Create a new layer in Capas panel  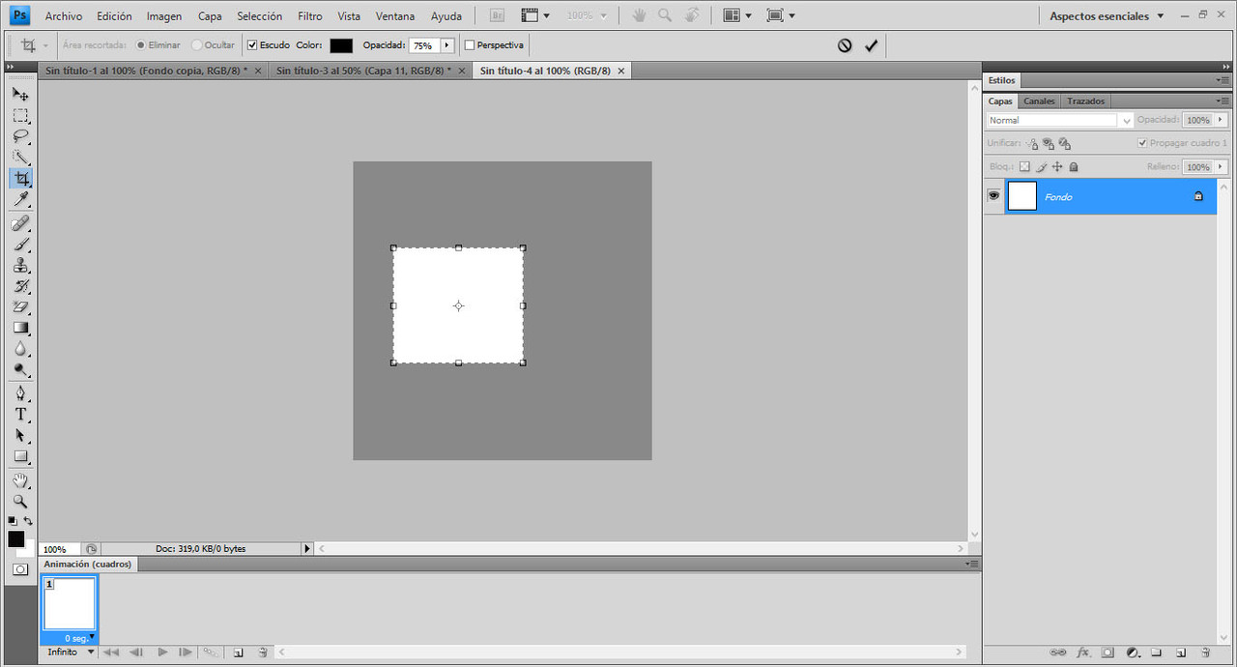tap(1181, 652)
